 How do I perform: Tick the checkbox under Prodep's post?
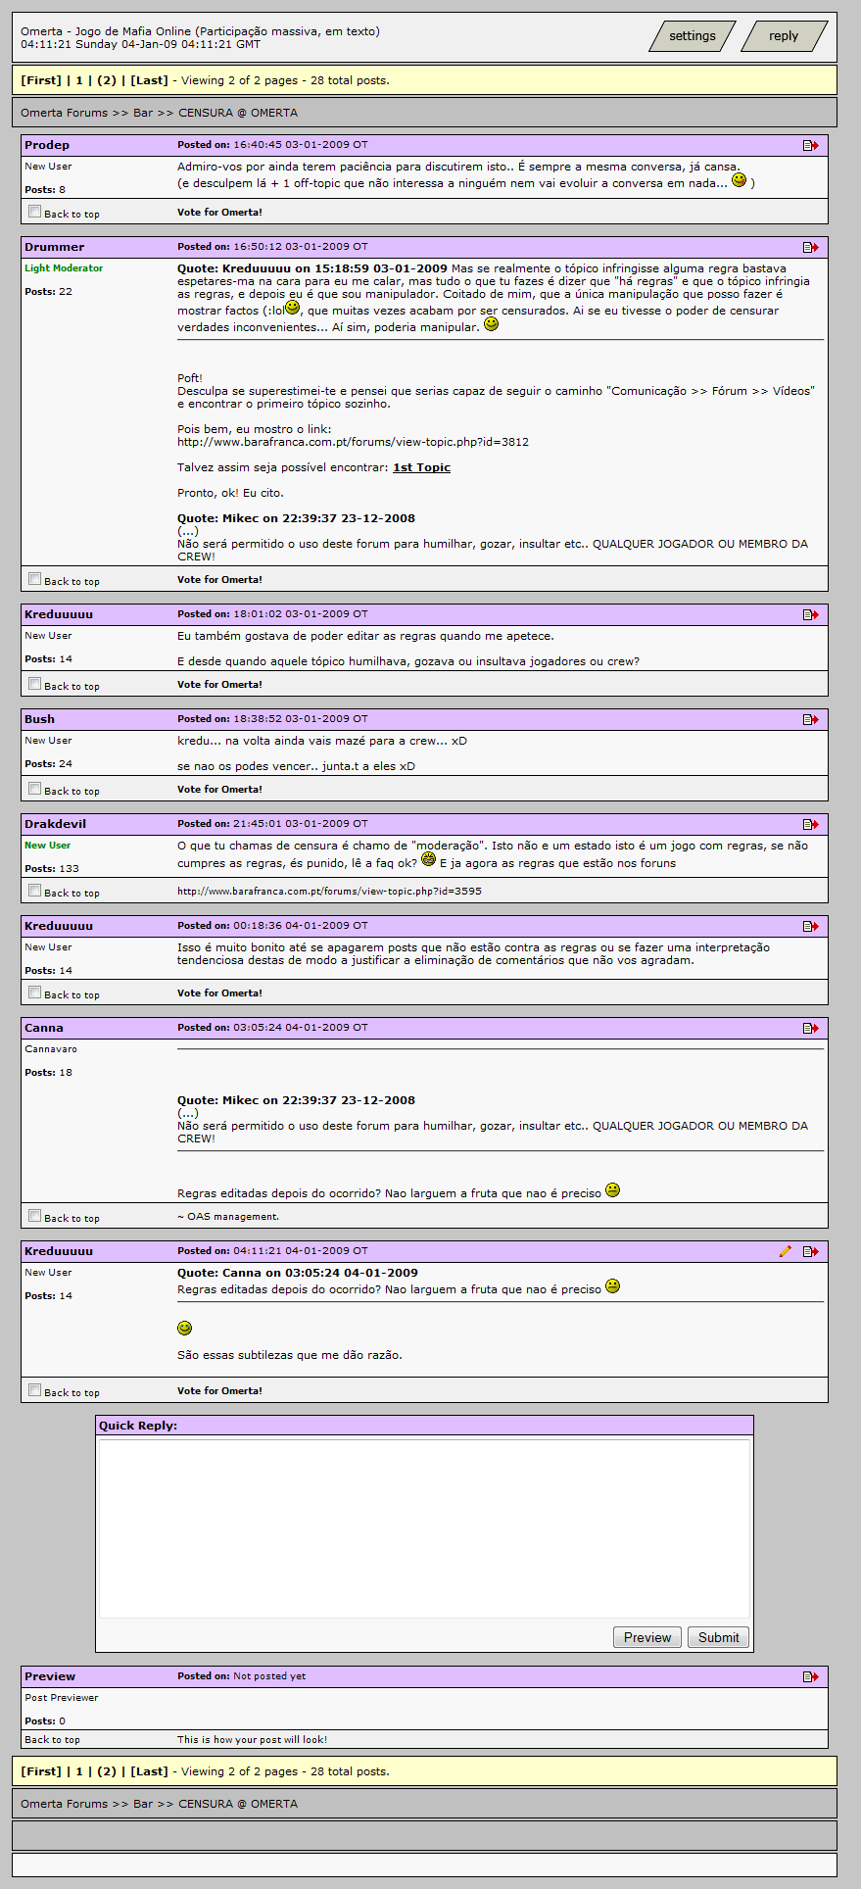coord(35,212)
